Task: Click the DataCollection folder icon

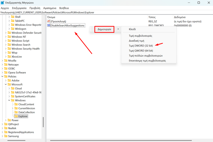Action: coord(16,112)
